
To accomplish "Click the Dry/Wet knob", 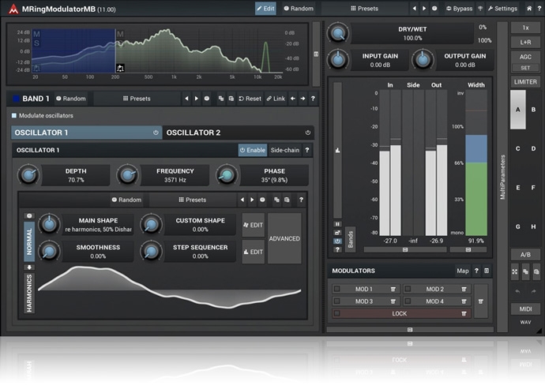I will [339, 33].
